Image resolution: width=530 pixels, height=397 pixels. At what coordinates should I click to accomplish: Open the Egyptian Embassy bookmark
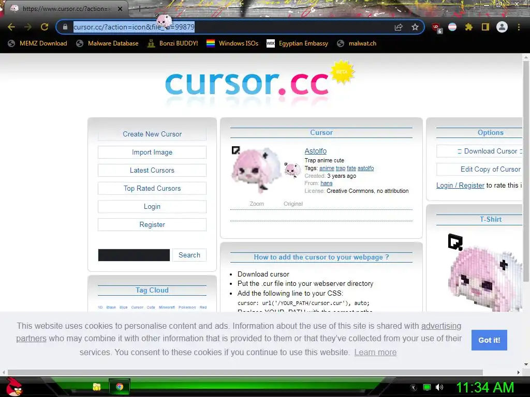tap(298, 43)
